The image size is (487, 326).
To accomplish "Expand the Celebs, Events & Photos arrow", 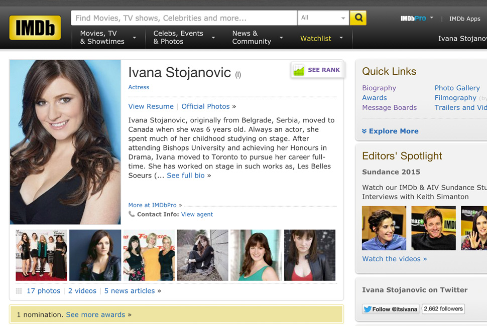I will pyautogui.click(x=213, y=38).
